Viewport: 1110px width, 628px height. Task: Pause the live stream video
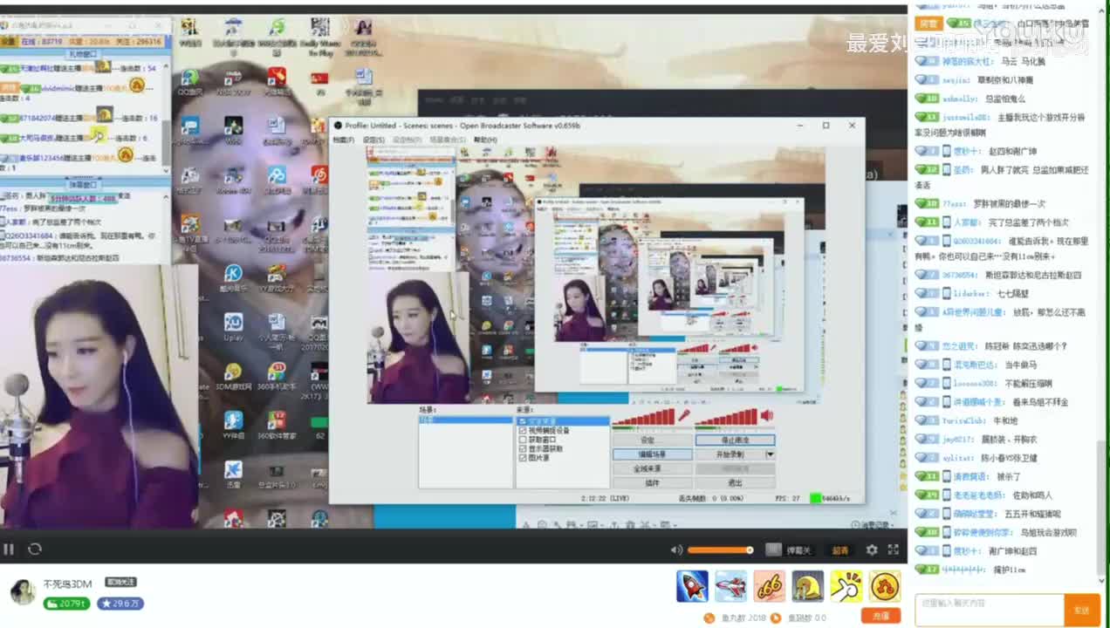click(9, 549)
